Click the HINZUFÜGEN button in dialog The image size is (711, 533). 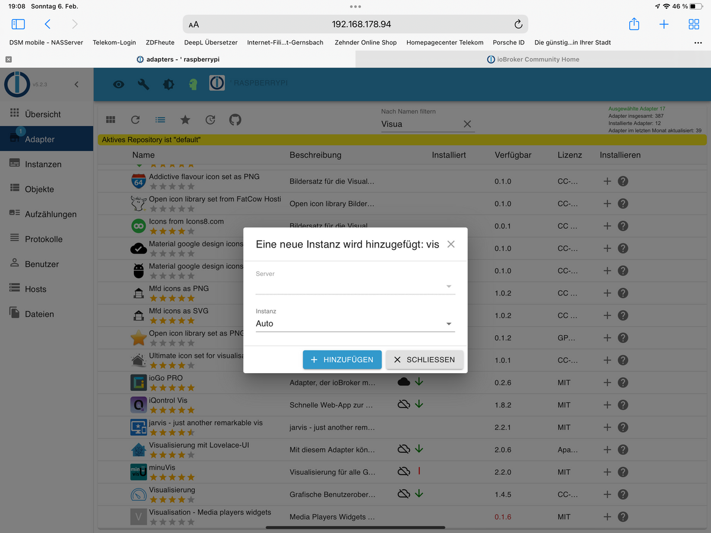coord(342,359)
